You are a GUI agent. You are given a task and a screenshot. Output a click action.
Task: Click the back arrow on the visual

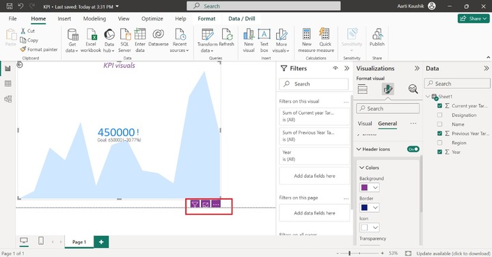(x=19, y=65)
